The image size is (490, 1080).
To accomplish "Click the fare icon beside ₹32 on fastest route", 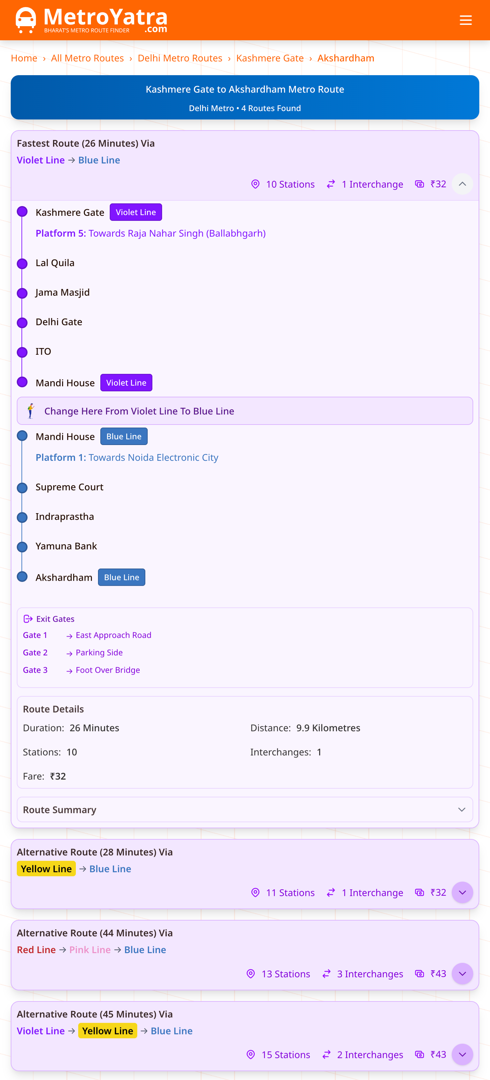I will click(420, 185).
